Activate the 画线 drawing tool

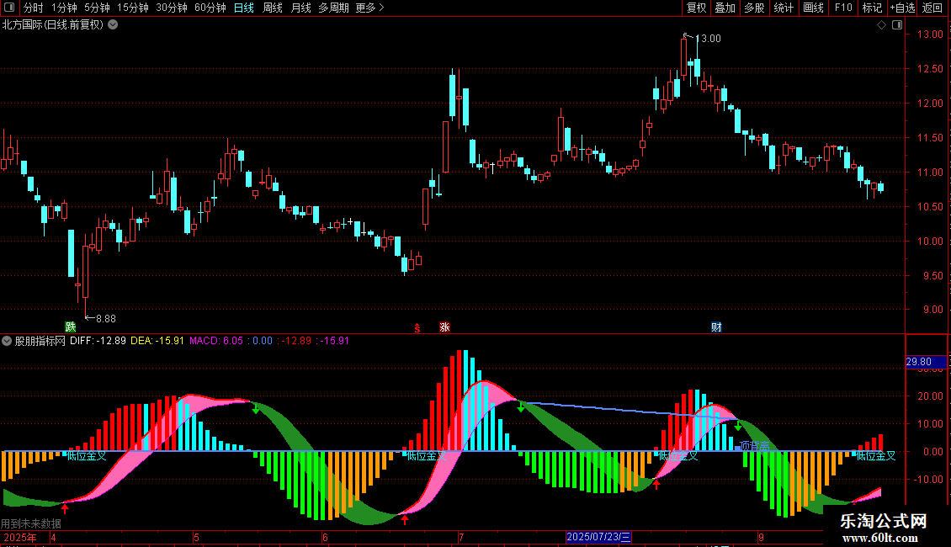813,8
